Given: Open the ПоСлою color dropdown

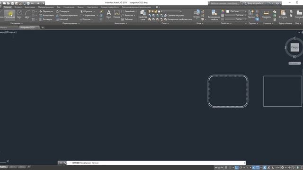Looking at the screenshot, I should (x=236, y=11).
